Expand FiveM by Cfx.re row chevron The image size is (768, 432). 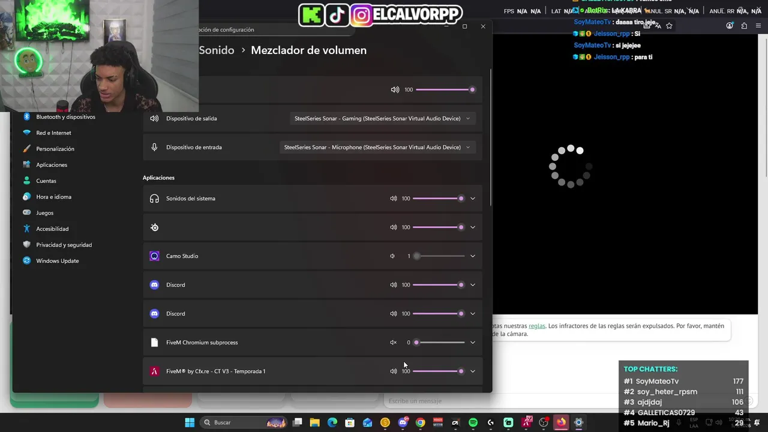click(473, 371)
